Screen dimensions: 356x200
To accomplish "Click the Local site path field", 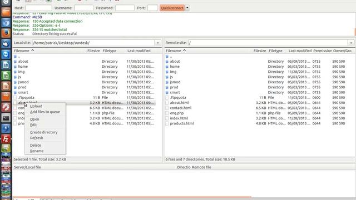I will 93,43.
